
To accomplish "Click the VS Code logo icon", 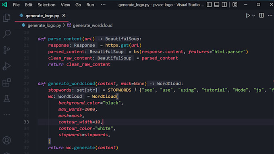I will click(4, 4).
